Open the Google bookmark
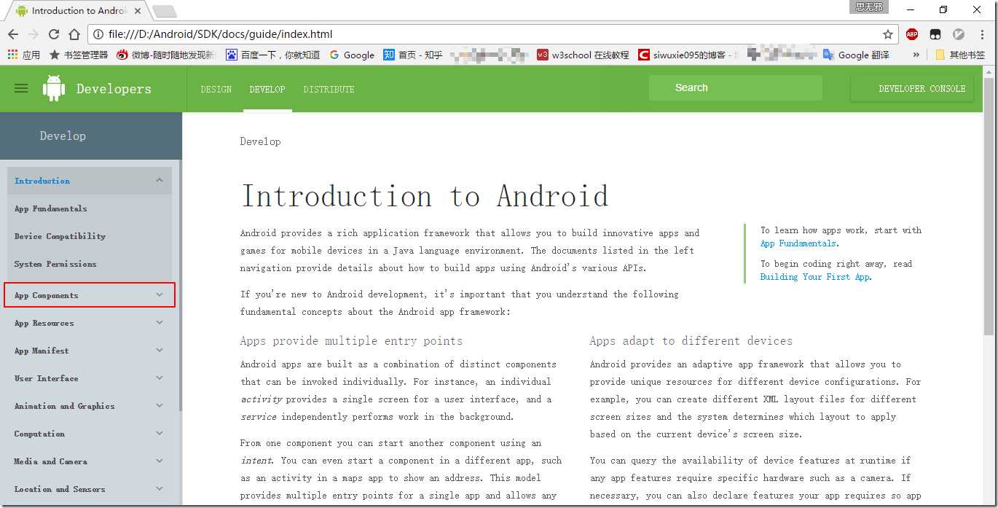 click(352, 55)
